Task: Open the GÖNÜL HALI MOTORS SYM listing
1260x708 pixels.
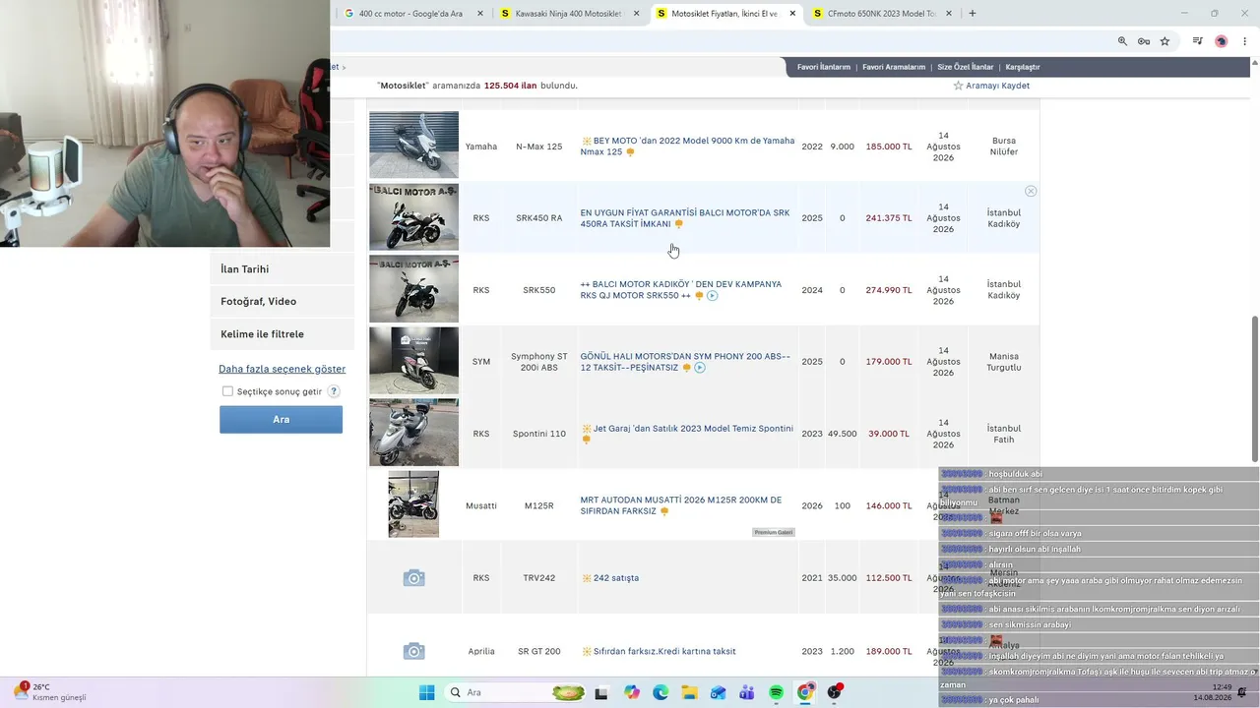Action: point(685,362)
